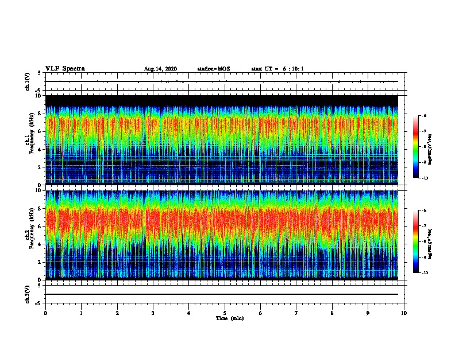Image resolution: width=455 pixels, height=351 pixels.
Task: Click the ch.2 "Frequency (kHz)" axis label
Action: coord(32,228)
